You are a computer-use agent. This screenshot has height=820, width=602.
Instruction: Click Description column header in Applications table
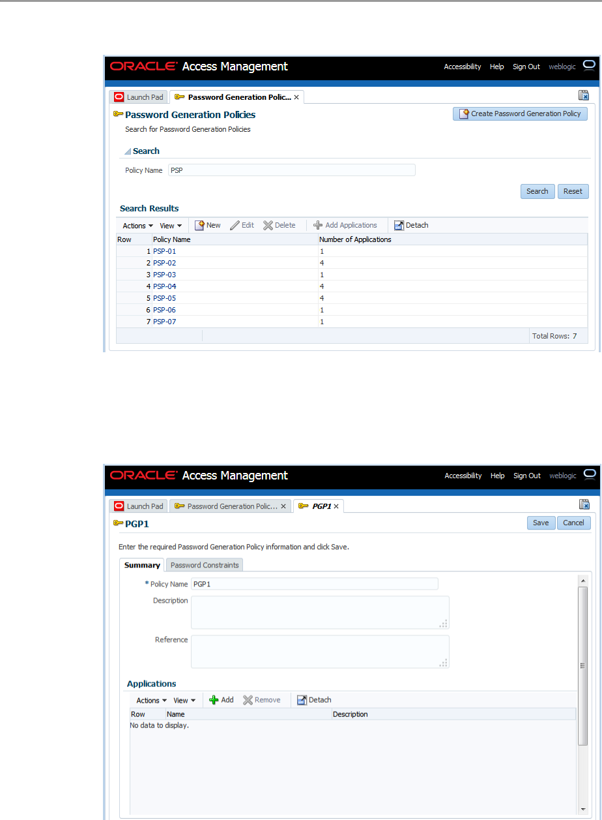tap(453, 714)
